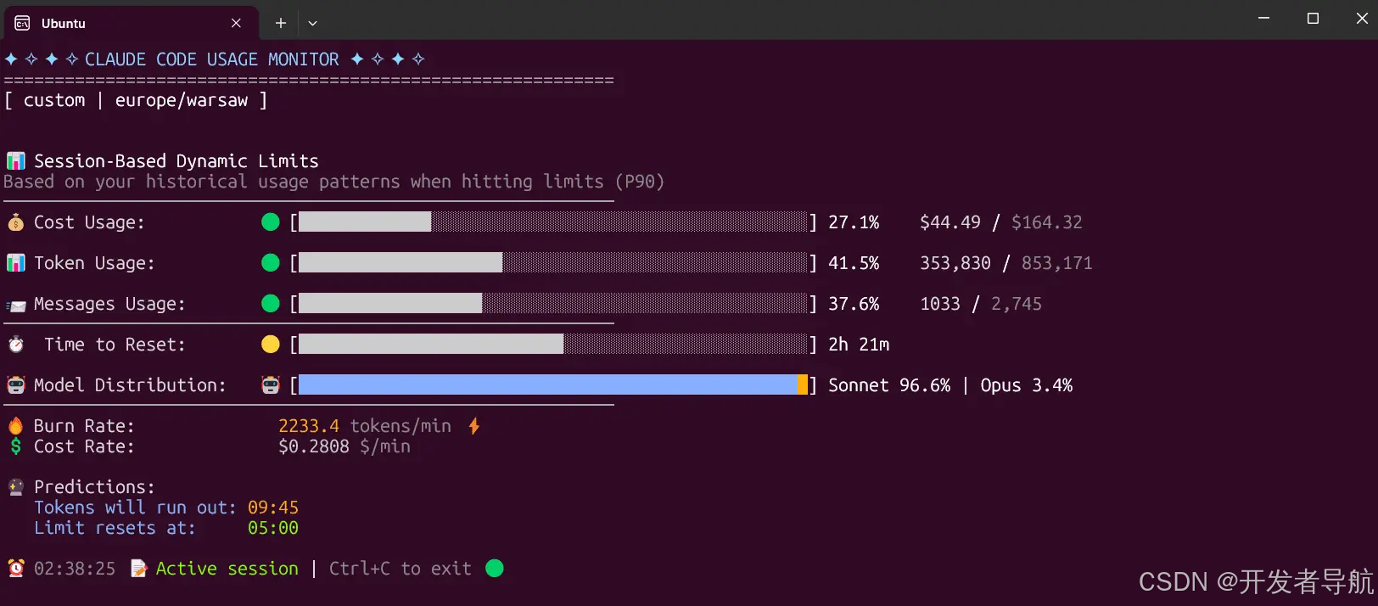Click 'Tokens will run out:' label
Viewport: 1378px width, 606px height.
(x=136, y=508)
